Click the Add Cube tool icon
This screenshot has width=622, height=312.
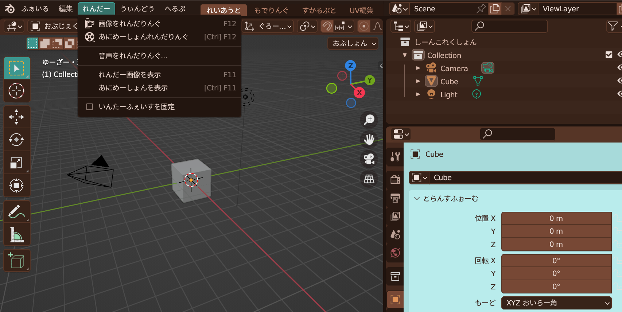(x=16, y=260)
